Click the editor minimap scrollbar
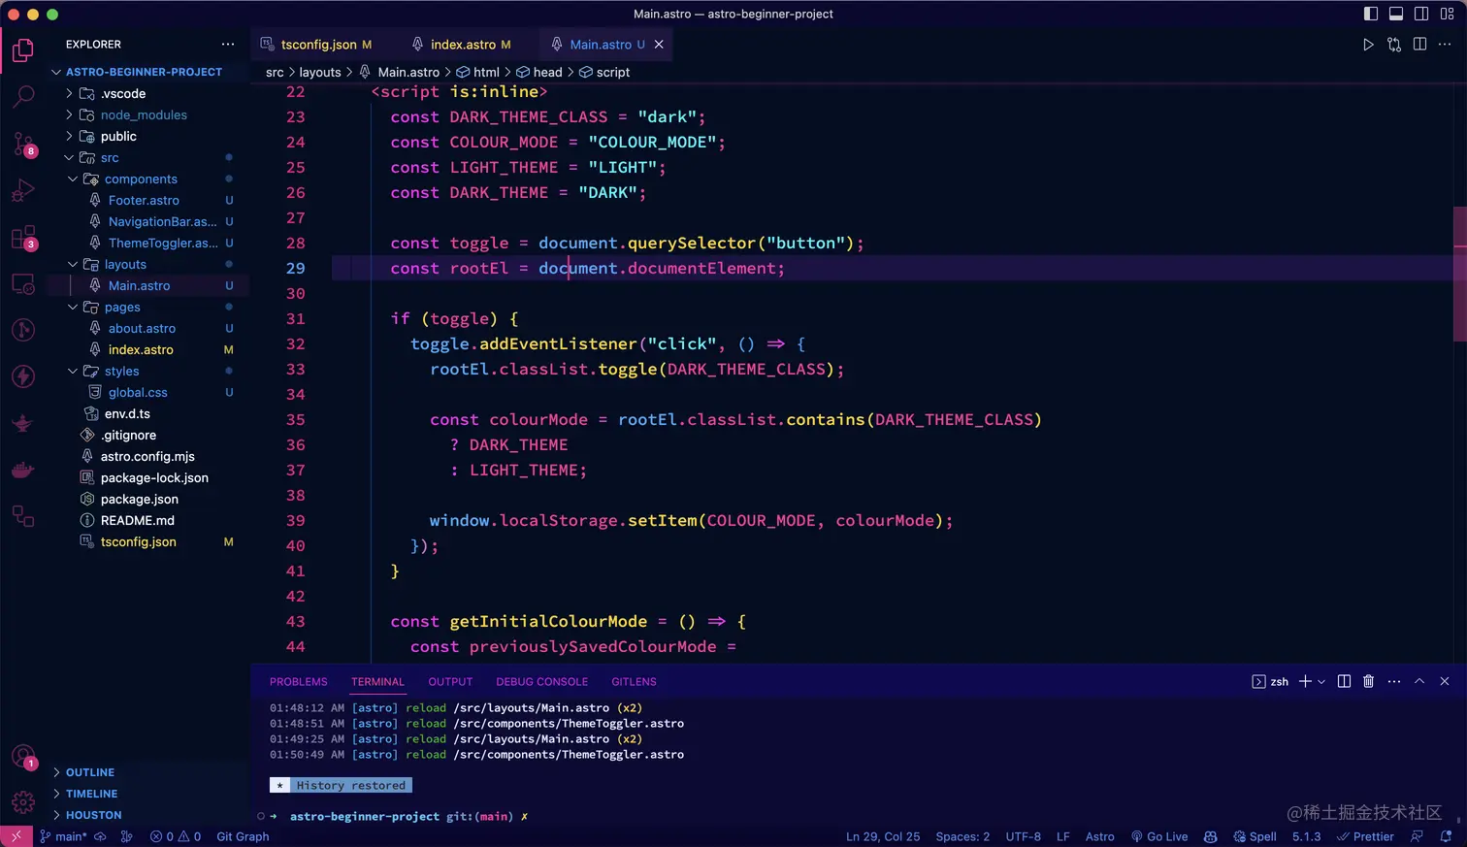The height and width of the screenshot is (847, 1467). tap(1459, 275)
